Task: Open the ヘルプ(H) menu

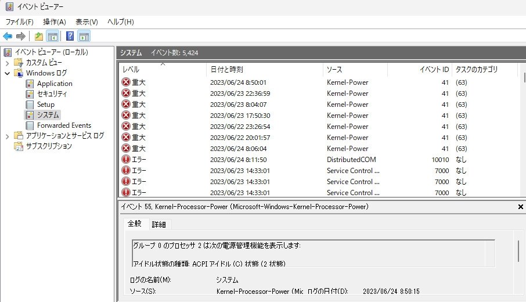Action: 120,22
